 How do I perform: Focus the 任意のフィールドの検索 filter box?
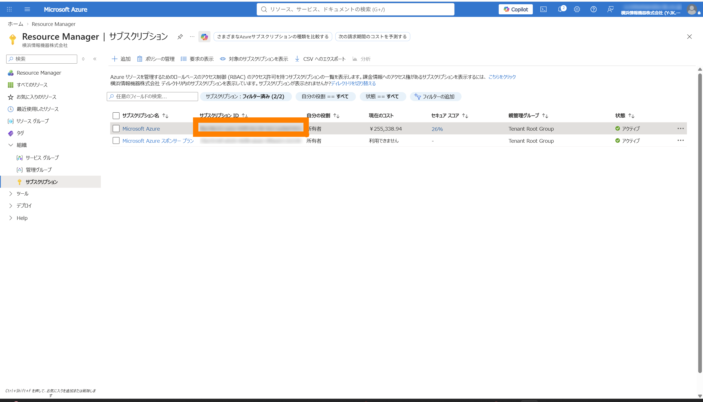pos(152,97)
